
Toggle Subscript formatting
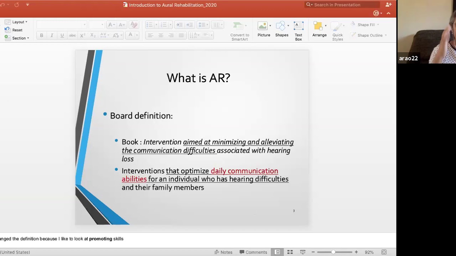[x=93, y=35]
